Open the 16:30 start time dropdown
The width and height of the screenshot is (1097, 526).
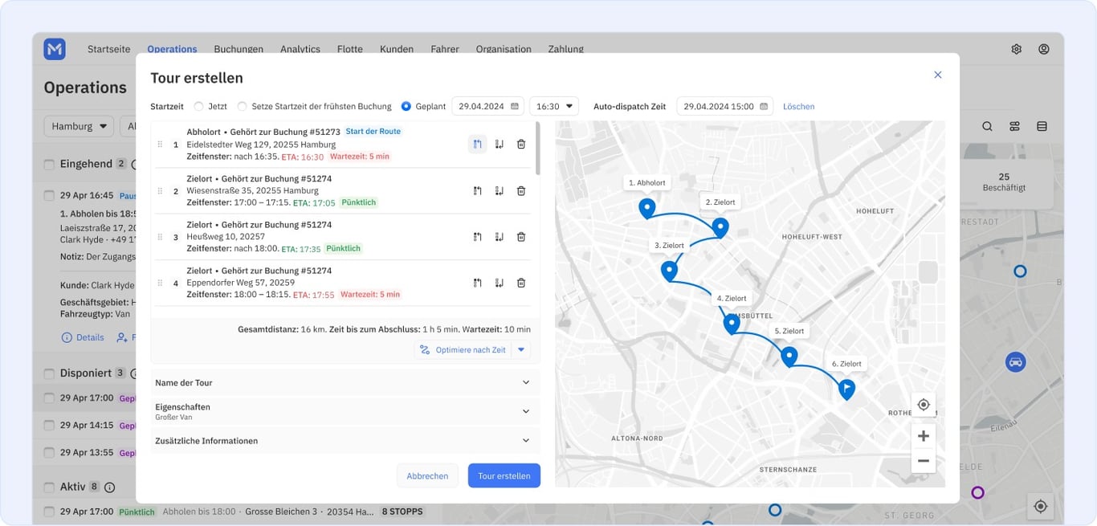pyautogui.click(x=554, y=106)
